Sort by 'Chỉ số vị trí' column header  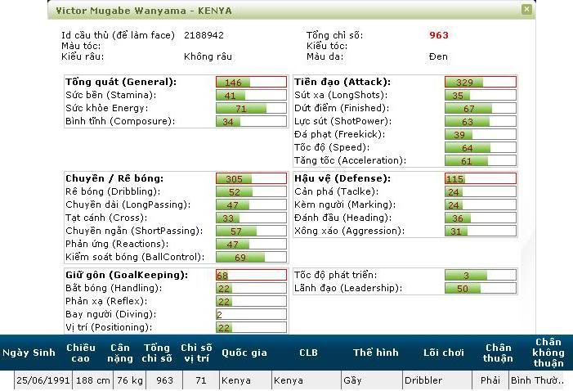pyautogui.click(x=196, y=353)
